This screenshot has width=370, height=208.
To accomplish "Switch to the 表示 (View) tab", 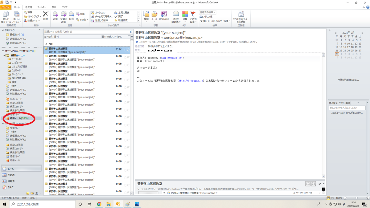I will (x=54, y=7).
